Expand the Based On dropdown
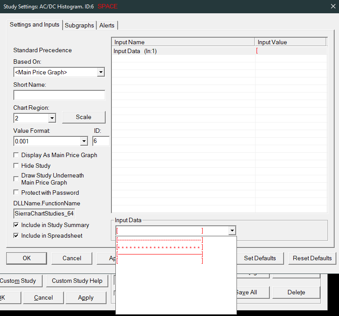The width and height of the screenshot is (339, 316). pos(101,72)
